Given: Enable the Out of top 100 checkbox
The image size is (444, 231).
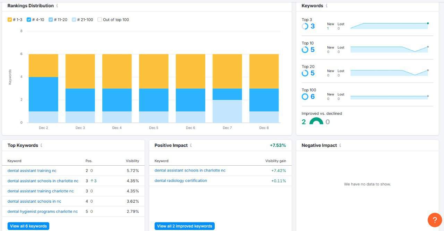Looking at the screenshot, I should click(x=100, y=20).
